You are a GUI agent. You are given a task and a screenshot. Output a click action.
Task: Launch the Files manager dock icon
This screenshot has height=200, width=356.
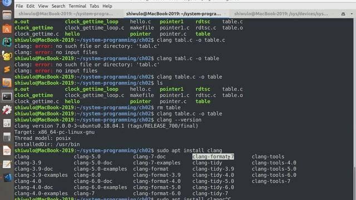point(7,16)
